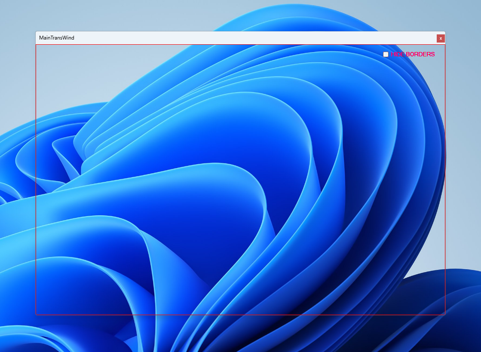The image size is (481, 352).
Task: Click the window's right border edge
Action: point(445,181)
